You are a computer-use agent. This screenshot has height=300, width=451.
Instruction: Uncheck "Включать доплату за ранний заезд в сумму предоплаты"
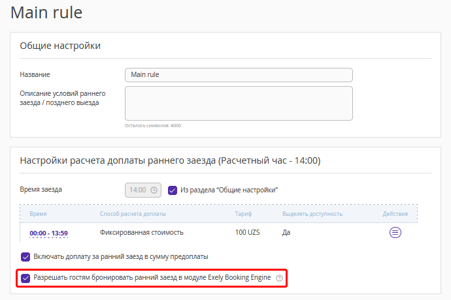pos(25,257)
